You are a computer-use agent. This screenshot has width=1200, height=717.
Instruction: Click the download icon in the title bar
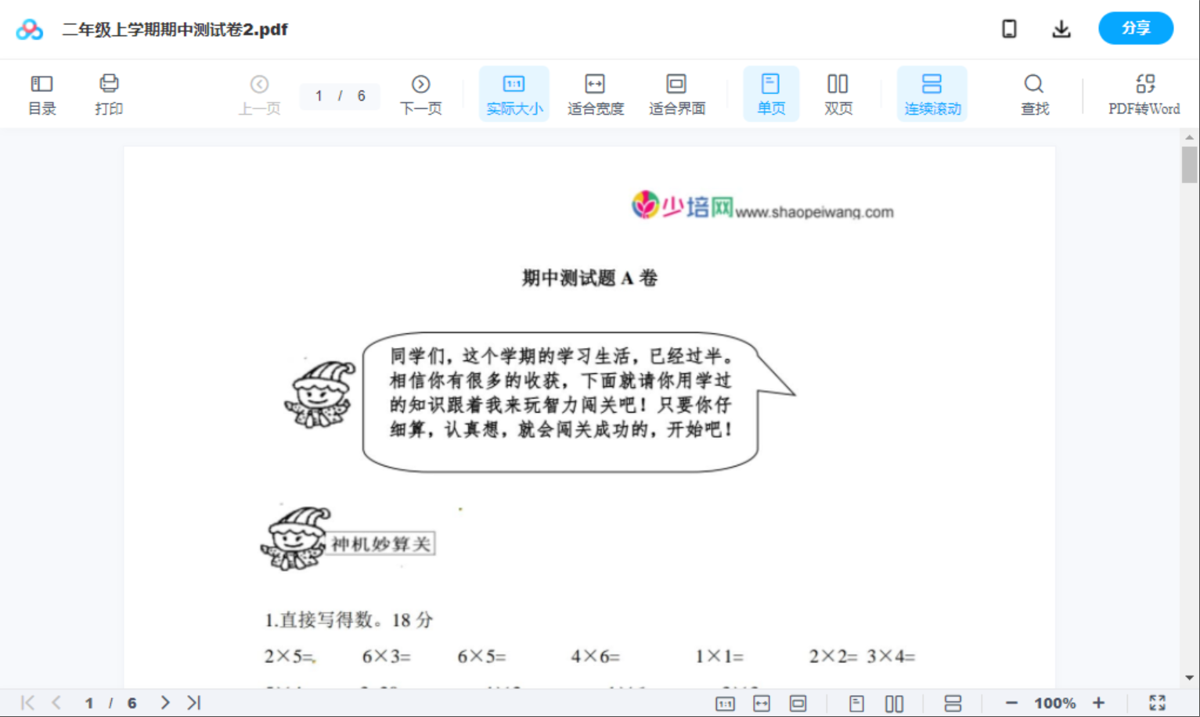tap(1061, 28)
